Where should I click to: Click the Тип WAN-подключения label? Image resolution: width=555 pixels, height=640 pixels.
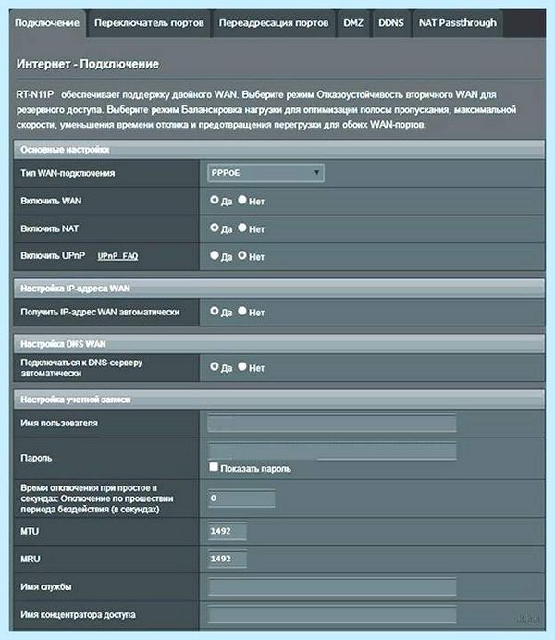tap(68, 173)
